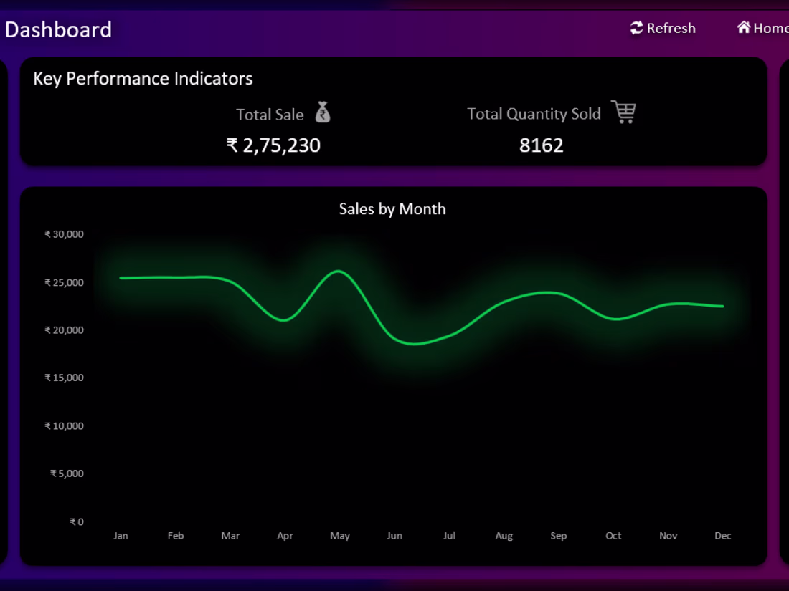Click the Total Sale value ₹2,75,230
This screenshot has height=591, width=789.
(275, 145)
